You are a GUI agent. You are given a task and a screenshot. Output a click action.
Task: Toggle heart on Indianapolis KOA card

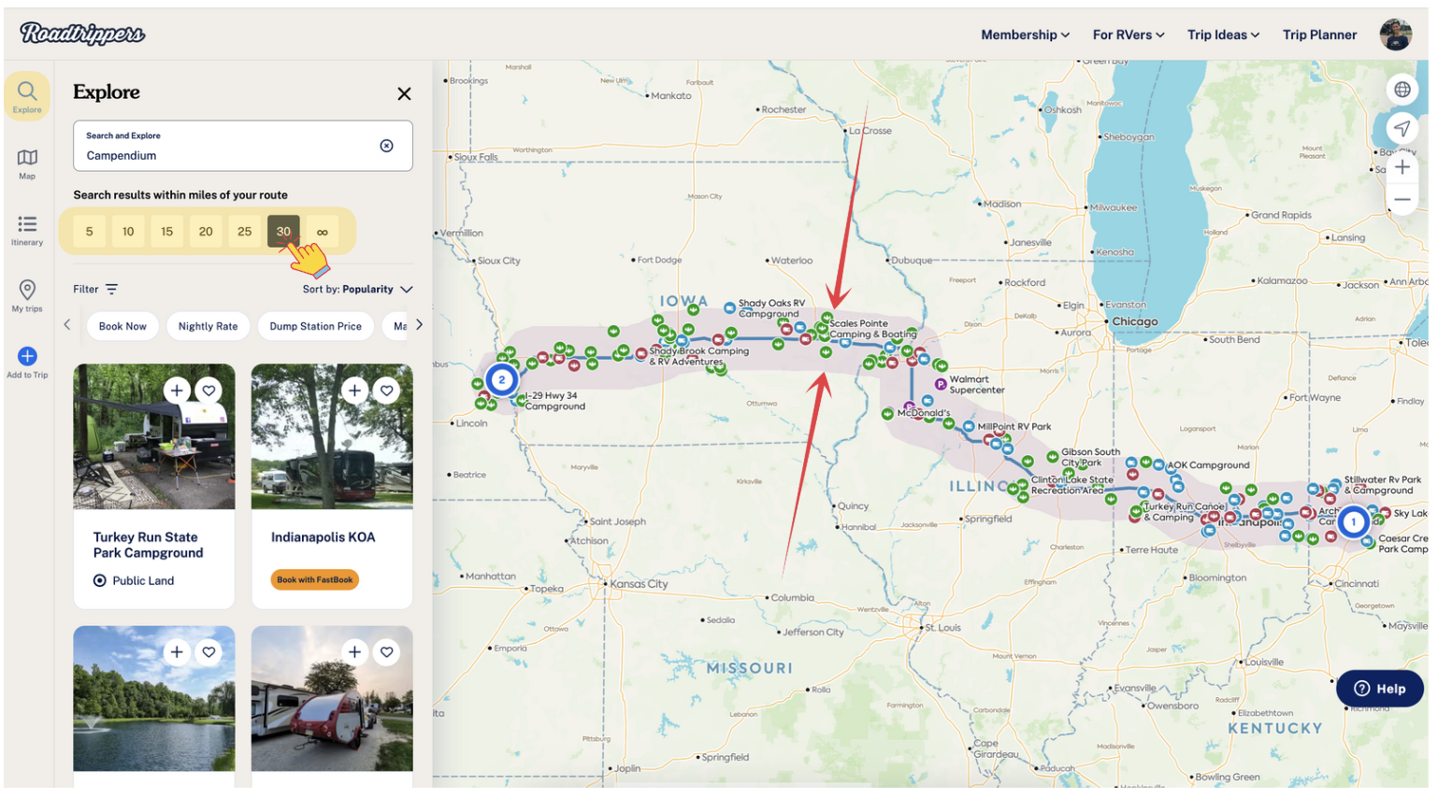point(386,391)
